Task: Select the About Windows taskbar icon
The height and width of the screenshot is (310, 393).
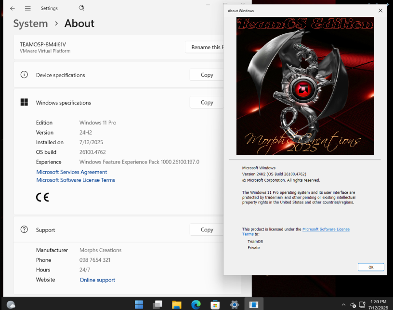Action: click(254, 305)
